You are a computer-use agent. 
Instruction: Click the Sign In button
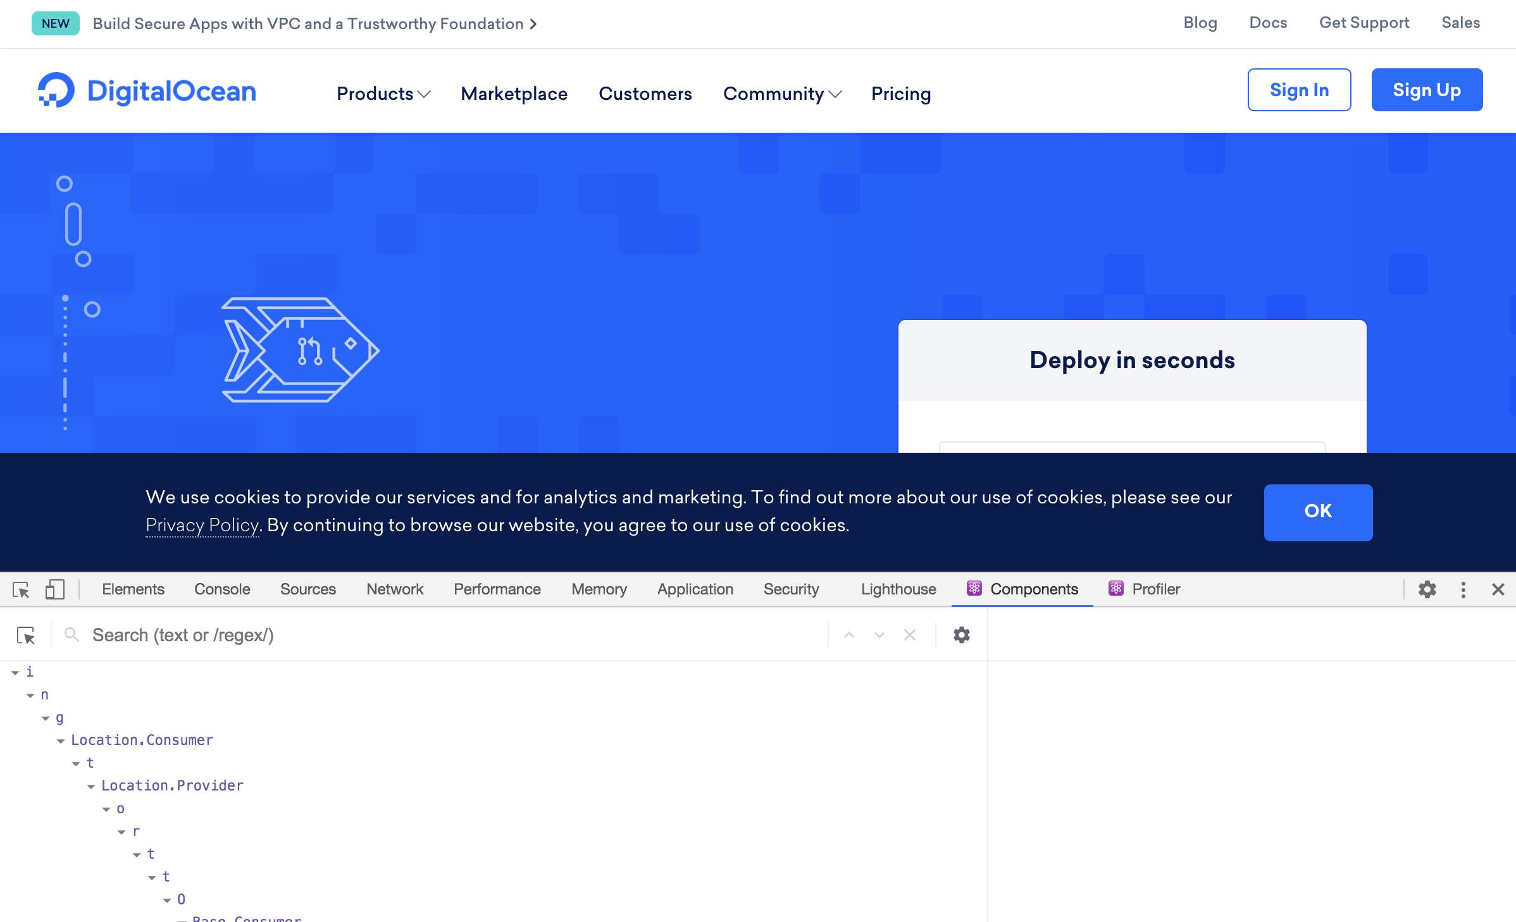(x=1300, y=90)
